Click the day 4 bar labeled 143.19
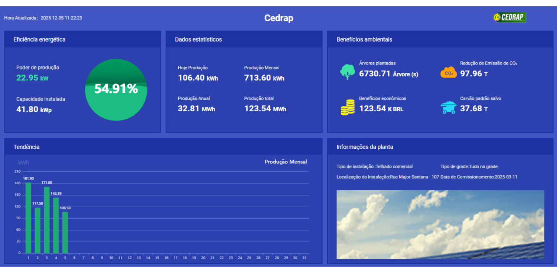This screenshot has height=267, width=557. (56, 225)
